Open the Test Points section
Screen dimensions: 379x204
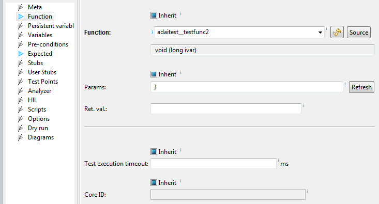click(x=43, y=82)
